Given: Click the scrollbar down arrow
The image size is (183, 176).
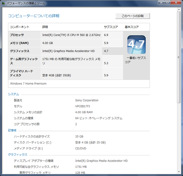Looking at the screenshot, I should point(179,172).
